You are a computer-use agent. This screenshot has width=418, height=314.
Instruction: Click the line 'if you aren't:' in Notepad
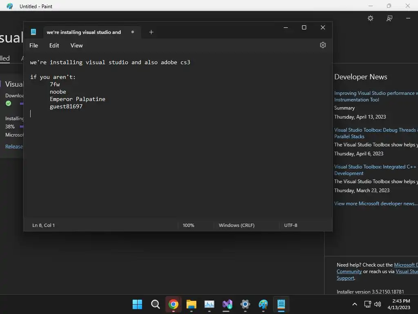[53, 77]
